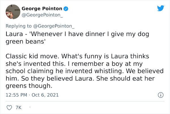Open the tweet info icon

(x=161, y=95)
